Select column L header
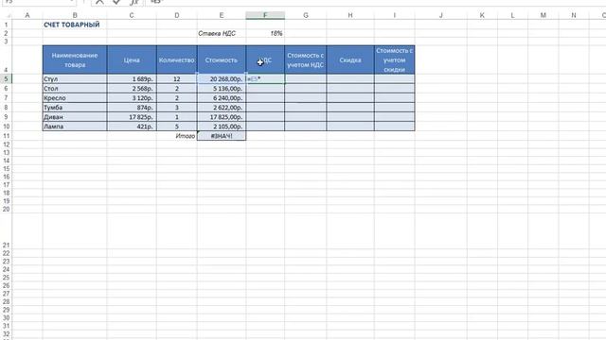 512,15
